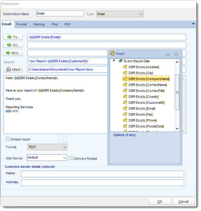Minimize the Insert window
The height and width of the screenshot is (211, 201).
pyautogui.click(x=167, y=54)
